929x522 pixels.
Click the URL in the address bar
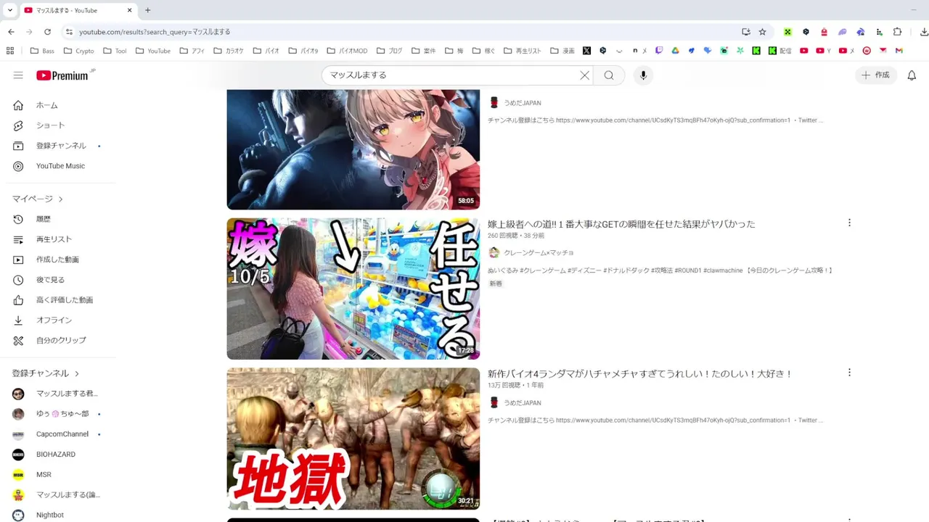(155, 32)
